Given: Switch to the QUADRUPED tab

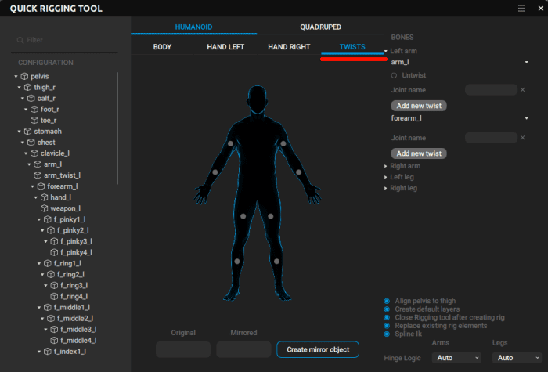Looking at the screenshot, I should [320, 27].
